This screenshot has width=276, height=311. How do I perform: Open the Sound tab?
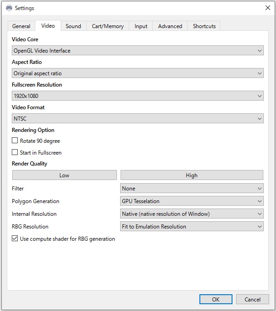[73, 26]
